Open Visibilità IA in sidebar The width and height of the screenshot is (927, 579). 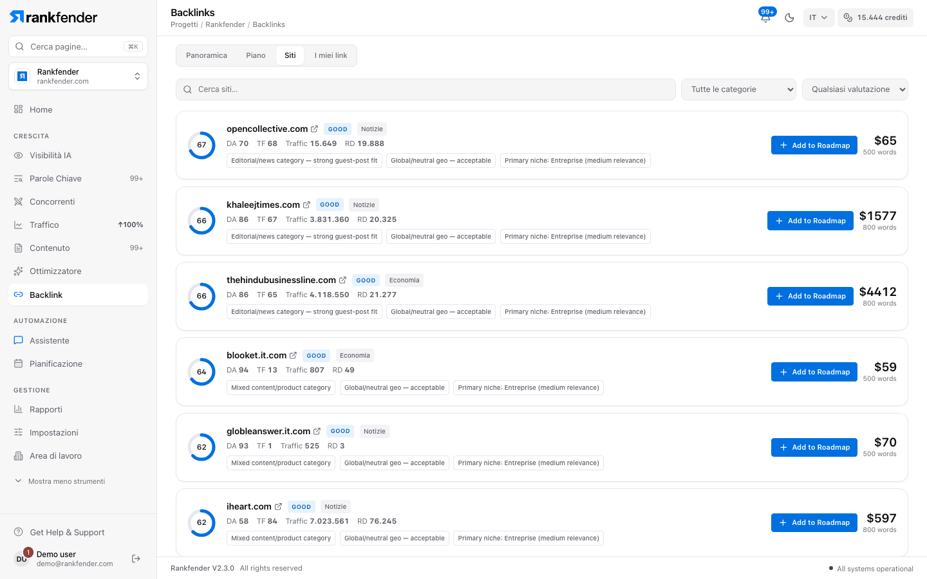point(78,155)
